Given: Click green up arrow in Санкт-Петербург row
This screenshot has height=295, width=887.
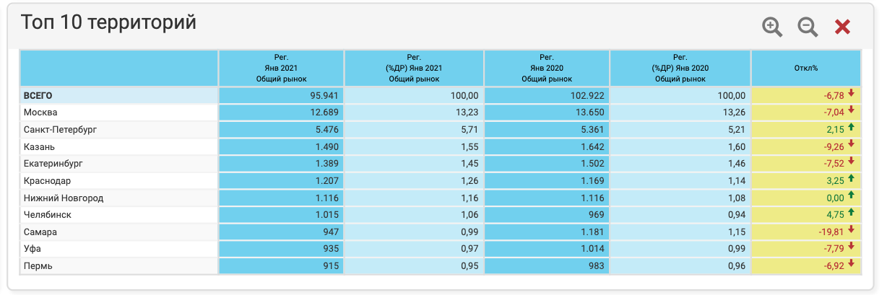Looking at the screenshot, I should [851, 128].
